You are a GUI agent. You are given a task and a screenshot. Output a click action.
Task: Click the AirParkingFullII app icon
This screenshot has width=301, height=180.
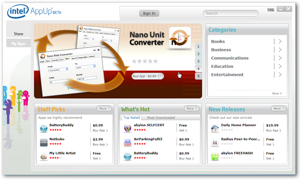pyautogui.click(x=127, y=142)
